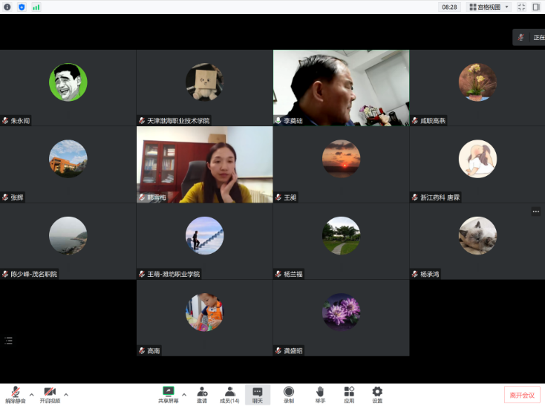The height and width of the screenshot is (406, 545).
Task: Check network signal strength indicator
Action: 36,7
